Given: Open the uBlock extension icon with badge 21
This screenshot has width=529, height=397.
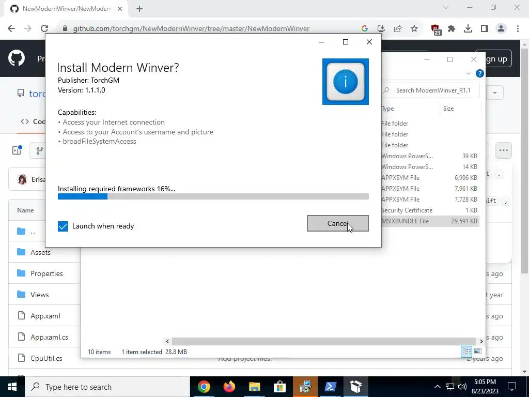Looking at the screenshot, I should click(x=436, y=29).
